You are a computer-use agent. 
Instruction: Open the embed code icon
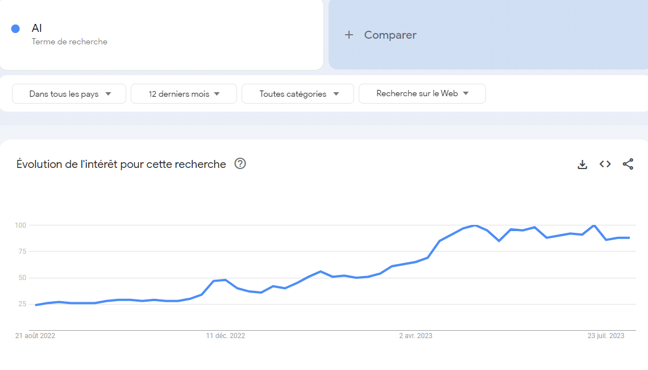point(605,165)
